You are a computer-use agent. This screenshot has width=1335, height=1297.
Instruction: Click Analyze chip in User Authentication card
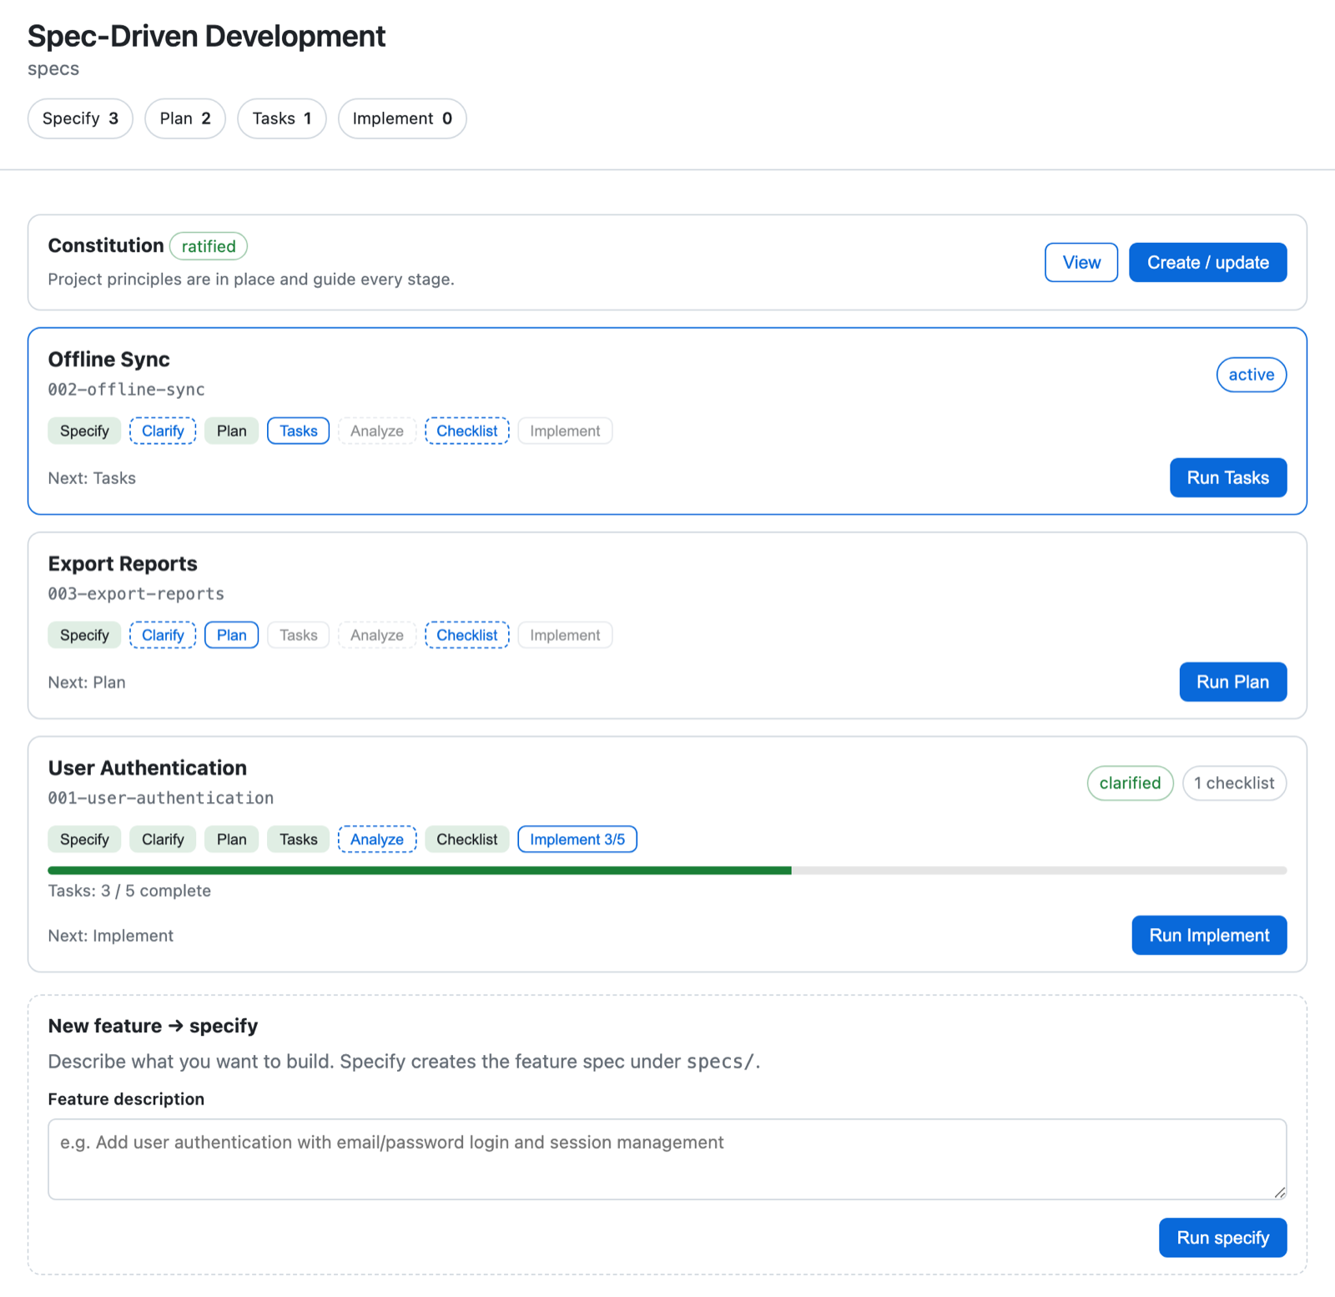pyautogui.click(x=376, y=840)
